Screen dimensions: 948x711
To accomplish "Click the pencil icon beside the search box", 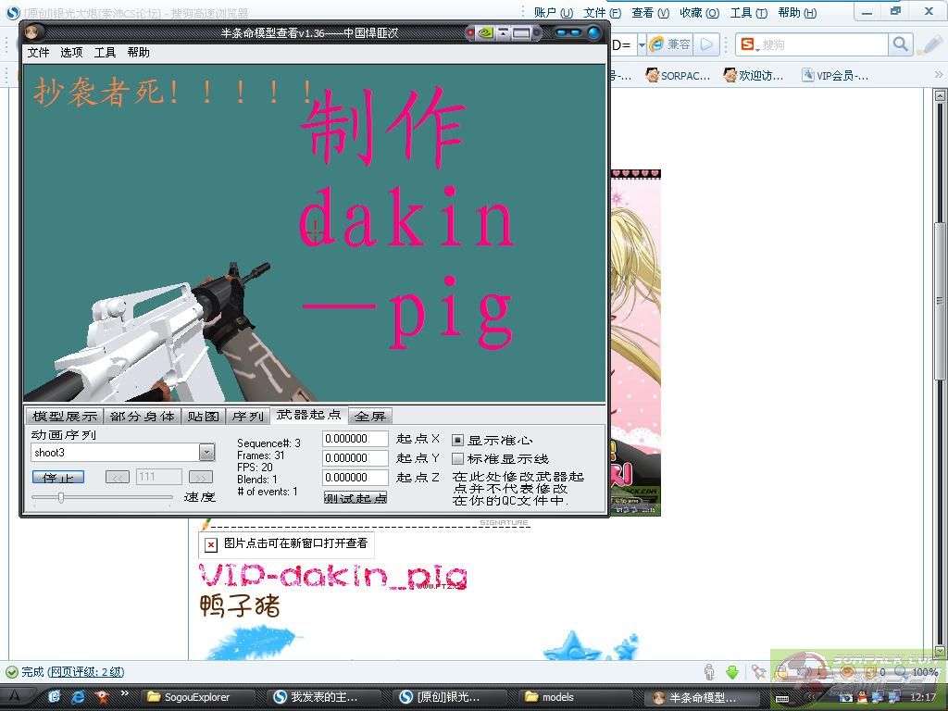I will point(929,44).
